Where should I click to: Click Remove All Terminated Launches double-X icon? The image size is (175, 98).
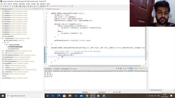click(121, 68)
